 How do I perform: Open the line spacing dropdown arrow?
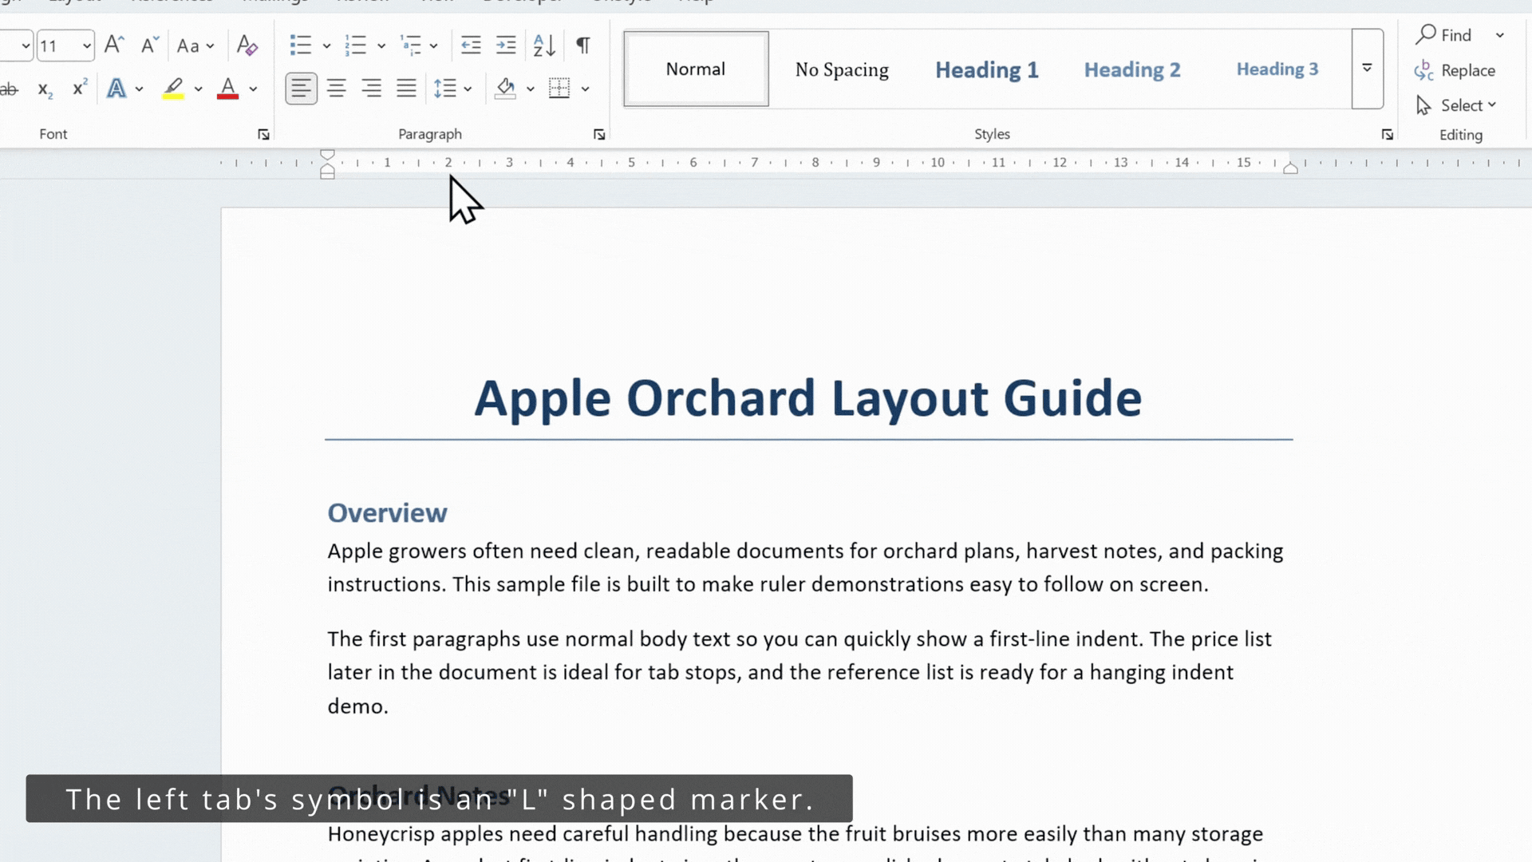point(468,89)
